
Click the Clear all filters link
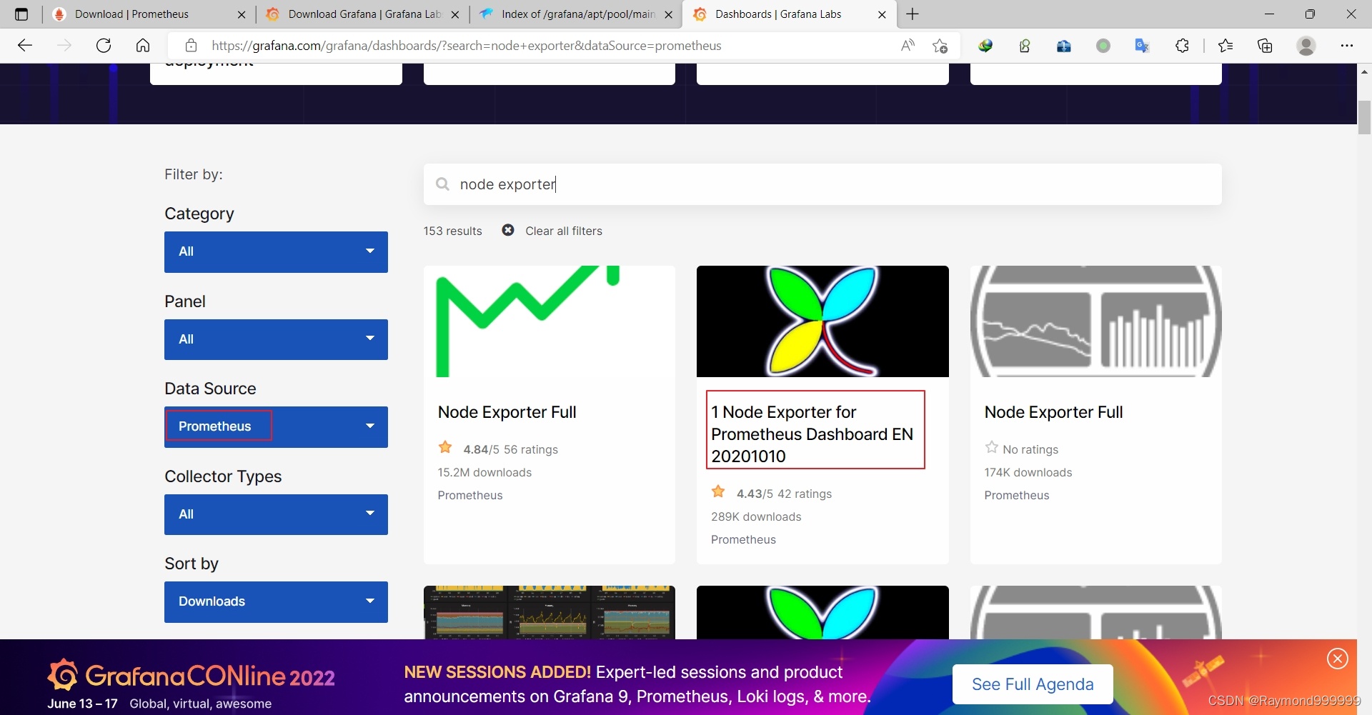point(564,231)
